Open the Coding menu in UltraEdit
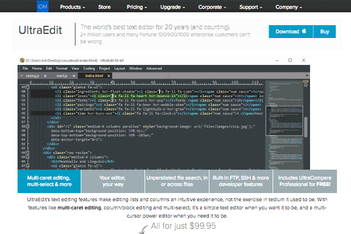The height and width of the screenshot is (234, 351). click(x=89, y=68)
